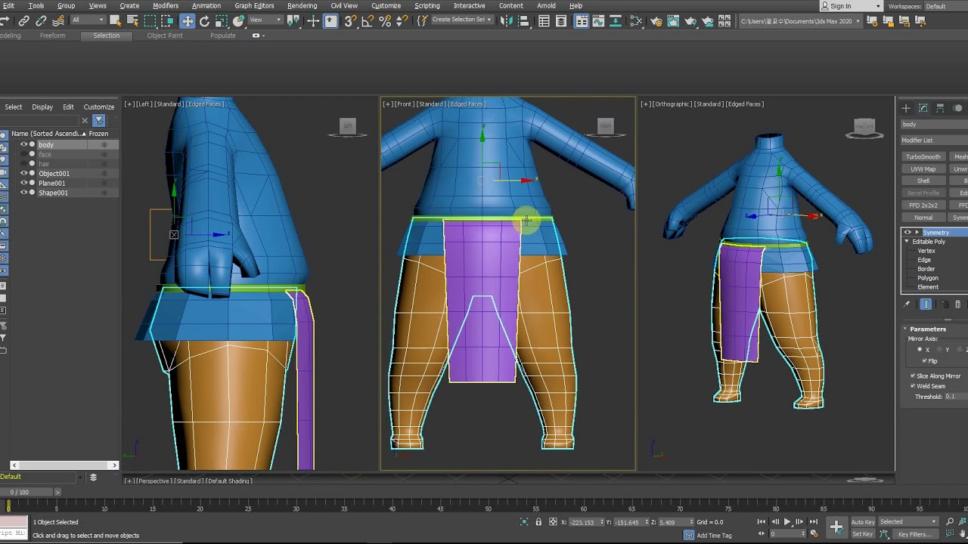Activate the Select and Move tool
This screenshot has height=544, width=968.
tap(187, 21)
